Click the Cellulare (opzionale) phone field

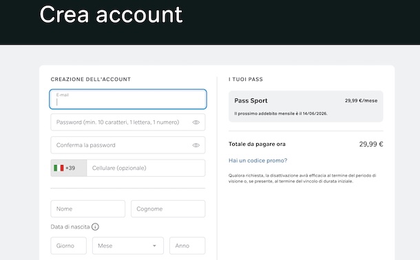[146, 168]
